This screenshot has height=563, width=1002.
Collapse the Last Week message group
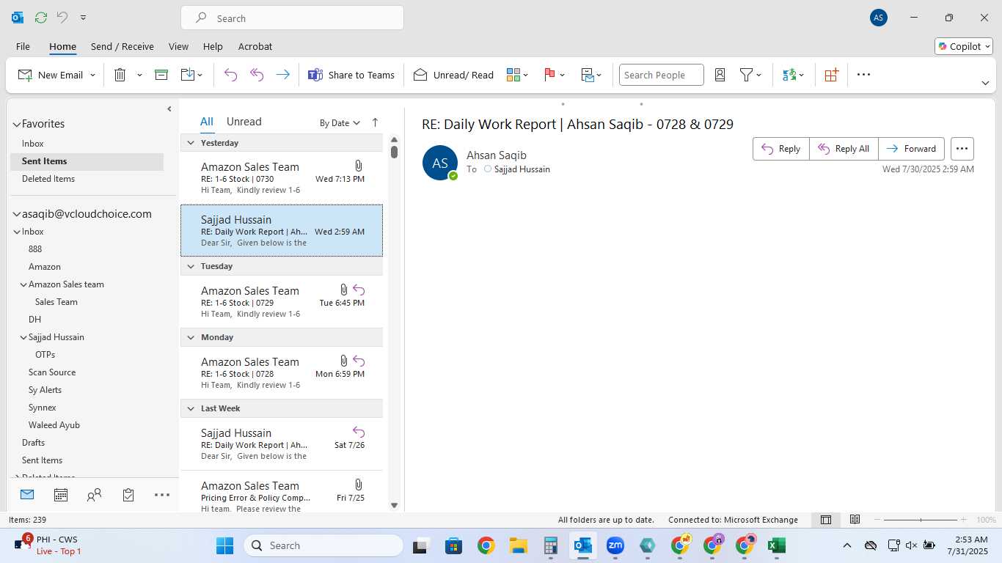click(x=191, y=408)
